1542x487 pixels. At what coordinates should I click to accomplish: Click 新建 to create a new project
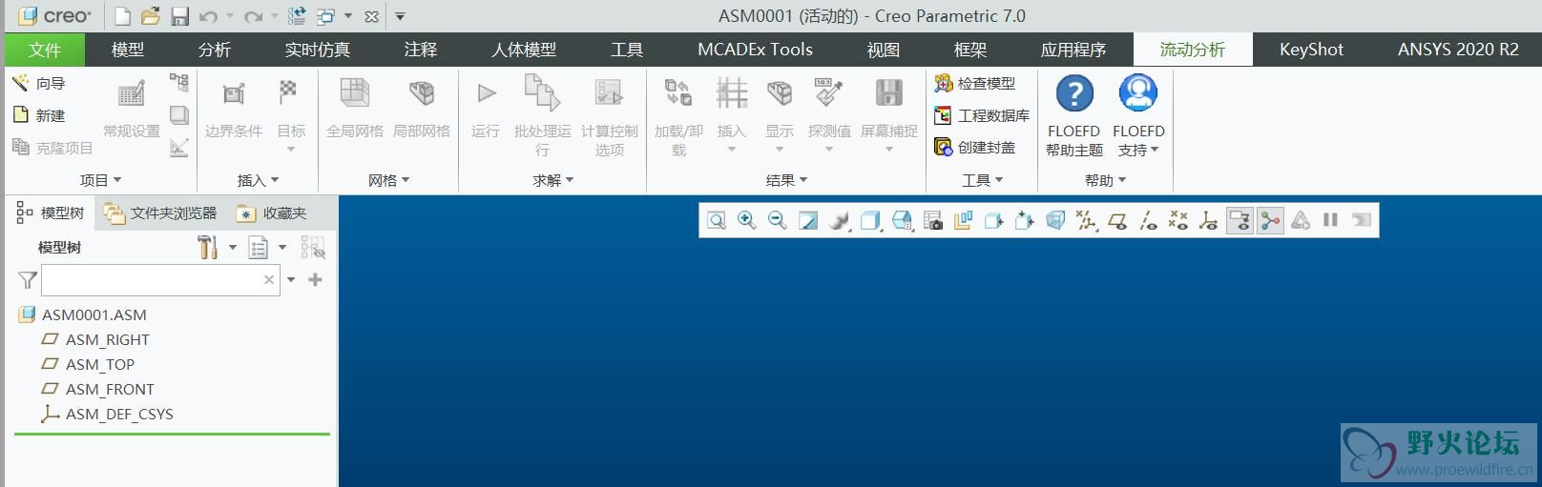click(39, 115)
